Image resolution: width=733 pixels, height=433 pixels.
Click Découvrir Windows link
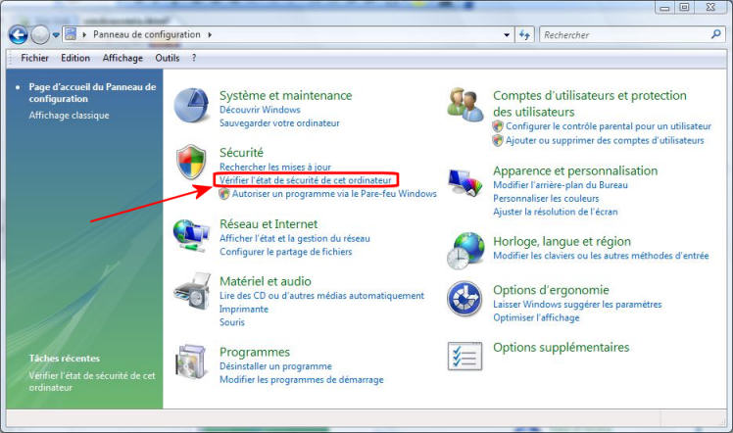coord(260,110)
